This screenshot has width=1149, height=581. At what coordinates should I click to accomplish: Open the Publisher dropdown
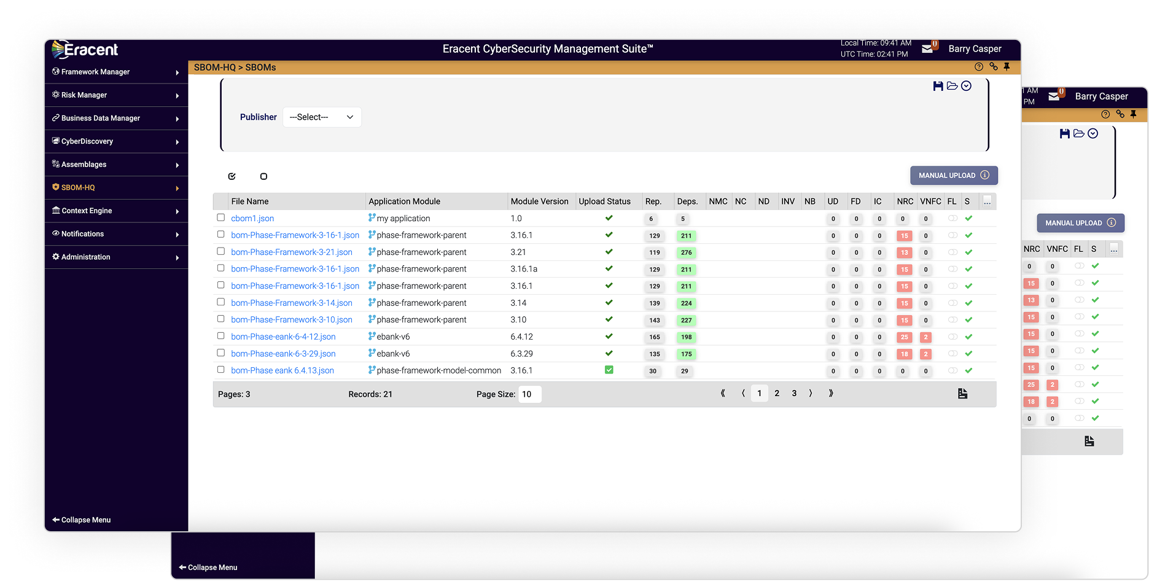click(322, 117)
